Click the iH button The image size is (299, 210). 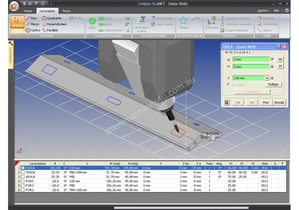280,66
